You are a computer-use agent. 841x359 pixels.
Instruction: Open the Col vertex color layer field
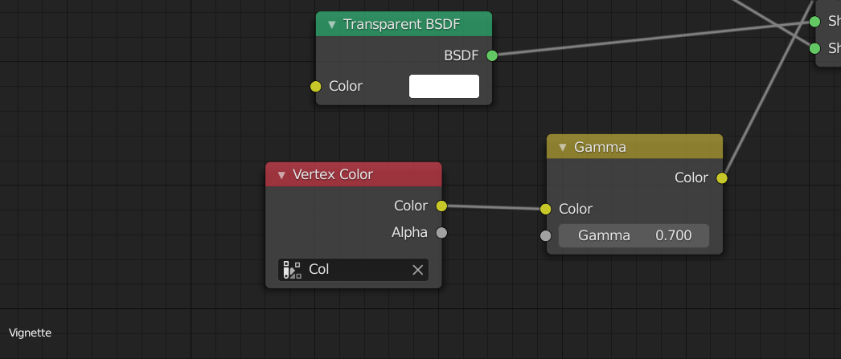354,270
